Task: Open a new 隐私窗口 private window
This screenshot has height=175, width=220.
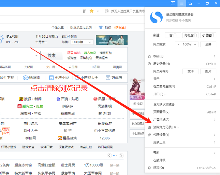Action: [191, 35]
